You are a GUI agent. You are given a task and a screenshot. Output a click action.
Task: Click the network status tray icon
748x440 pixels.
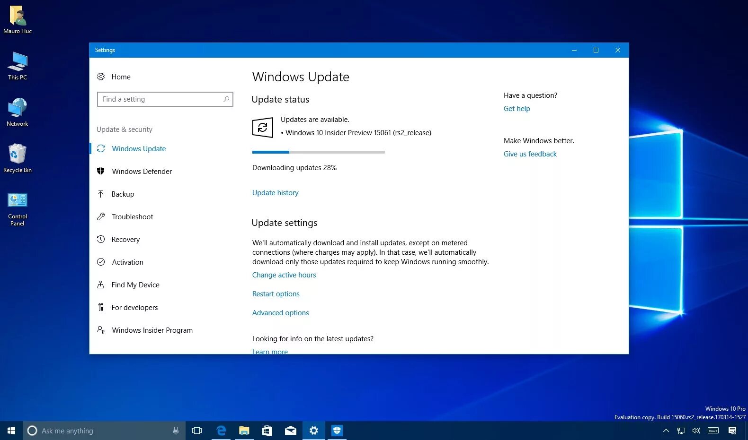[681, 431]
